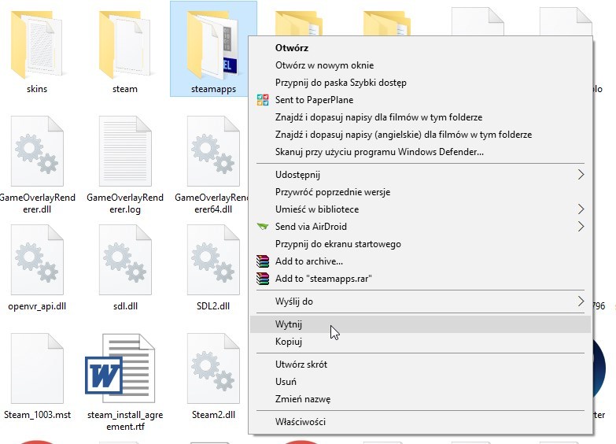This screenshot has height=444, width=616.
Task: Choose Add to "steamapps.rar" entry
Action: tap(420, 279)
